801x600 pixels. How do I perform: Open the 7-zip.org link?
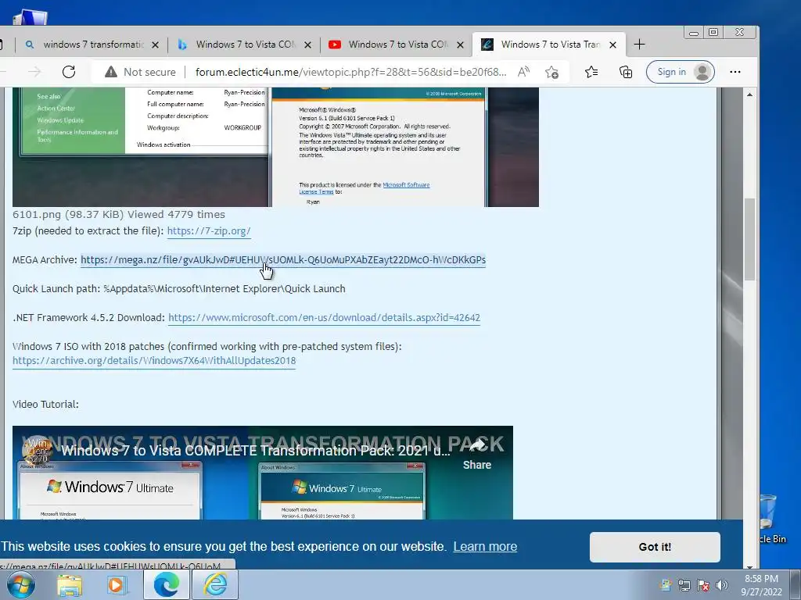pyautogui.click(x=208, y=231)
